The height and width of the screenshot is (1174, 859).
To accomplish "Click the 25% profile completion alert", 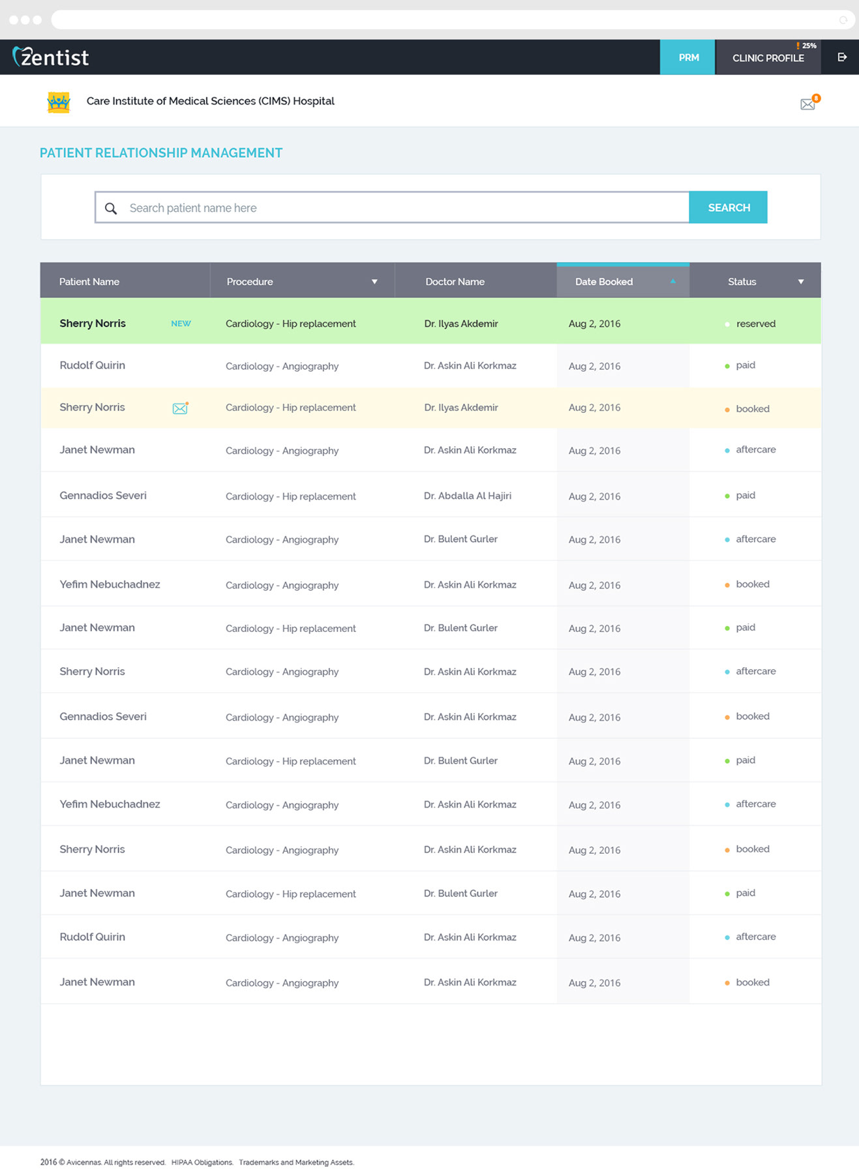I will (x=806, y=46).
